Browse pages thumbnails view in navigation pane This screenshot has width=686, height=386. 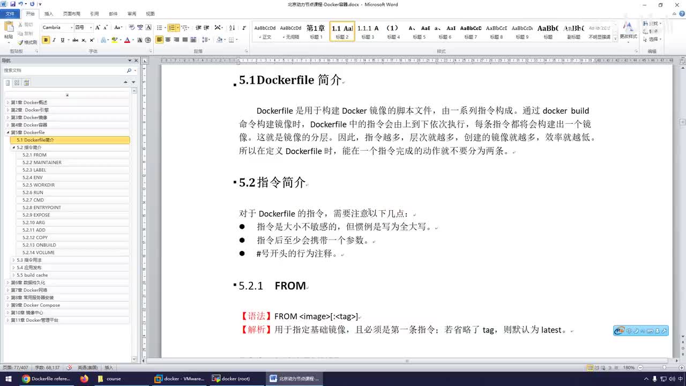(x=17, y=83)
